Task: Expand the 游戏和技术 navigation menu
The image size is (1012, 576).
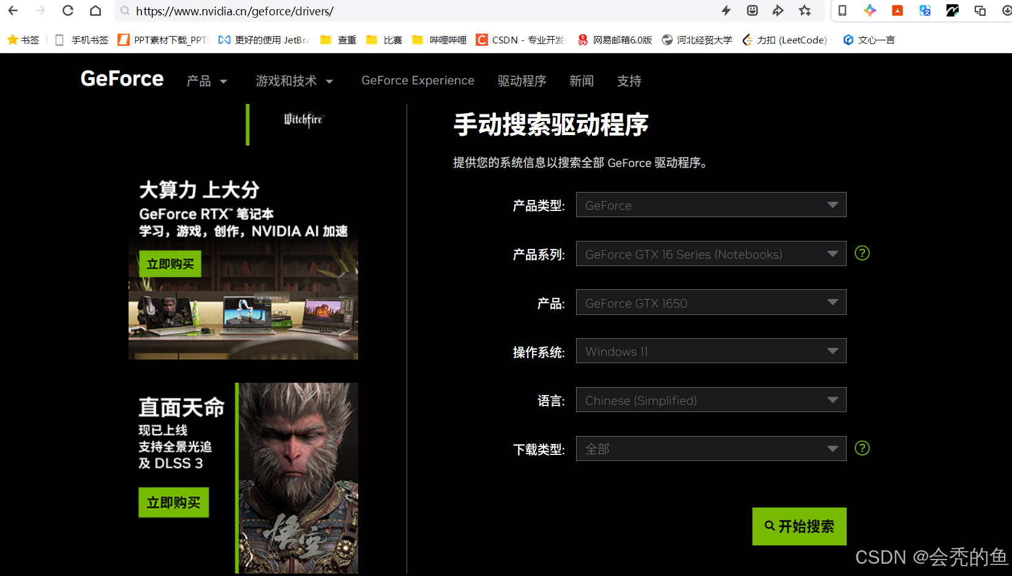Action: pos(294,81)
